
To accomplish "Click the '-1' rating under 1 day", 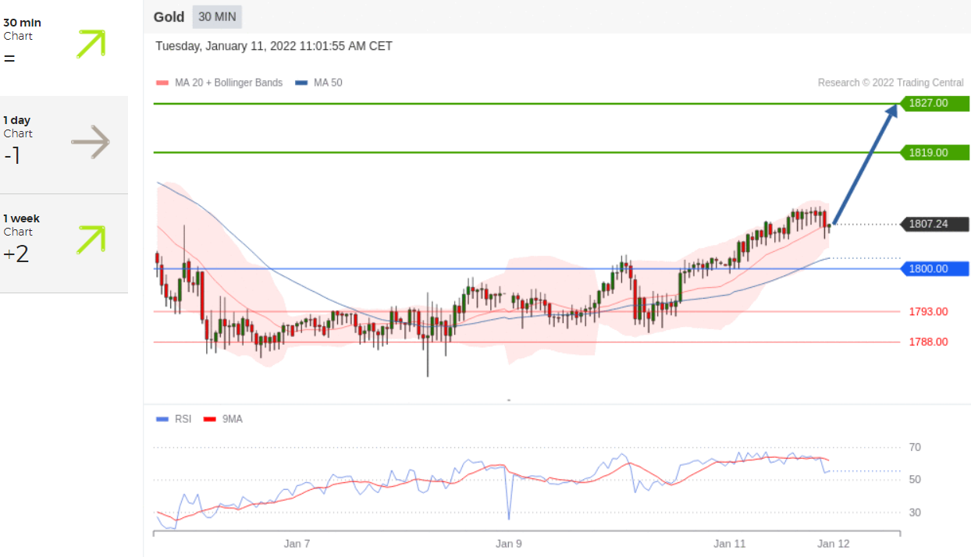I will click(12, 156).
